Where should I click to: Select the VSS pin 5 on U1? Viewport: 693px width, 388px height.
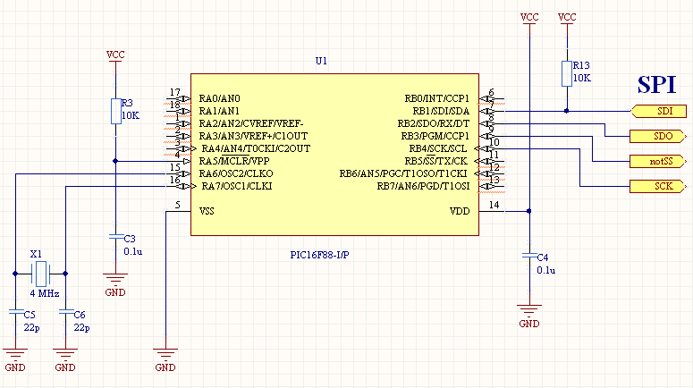[x=179, y=211]
